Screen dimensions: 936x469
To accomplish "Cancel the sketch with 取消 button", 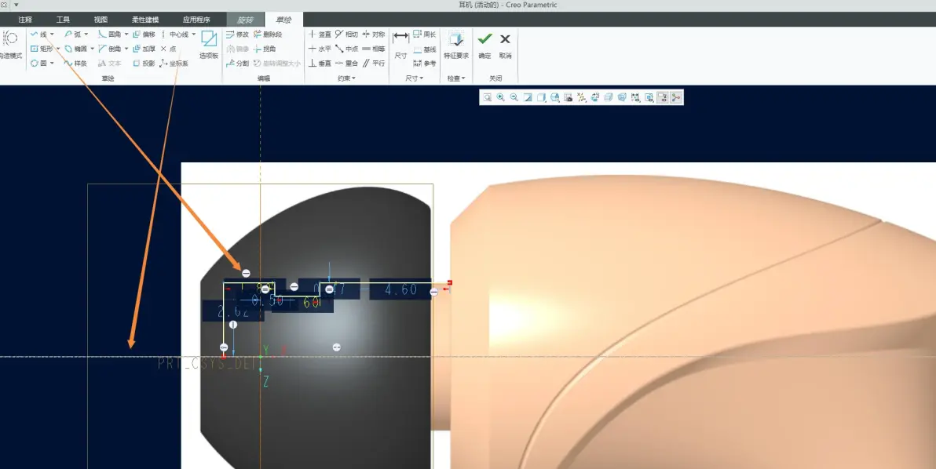I will point(505,45).
